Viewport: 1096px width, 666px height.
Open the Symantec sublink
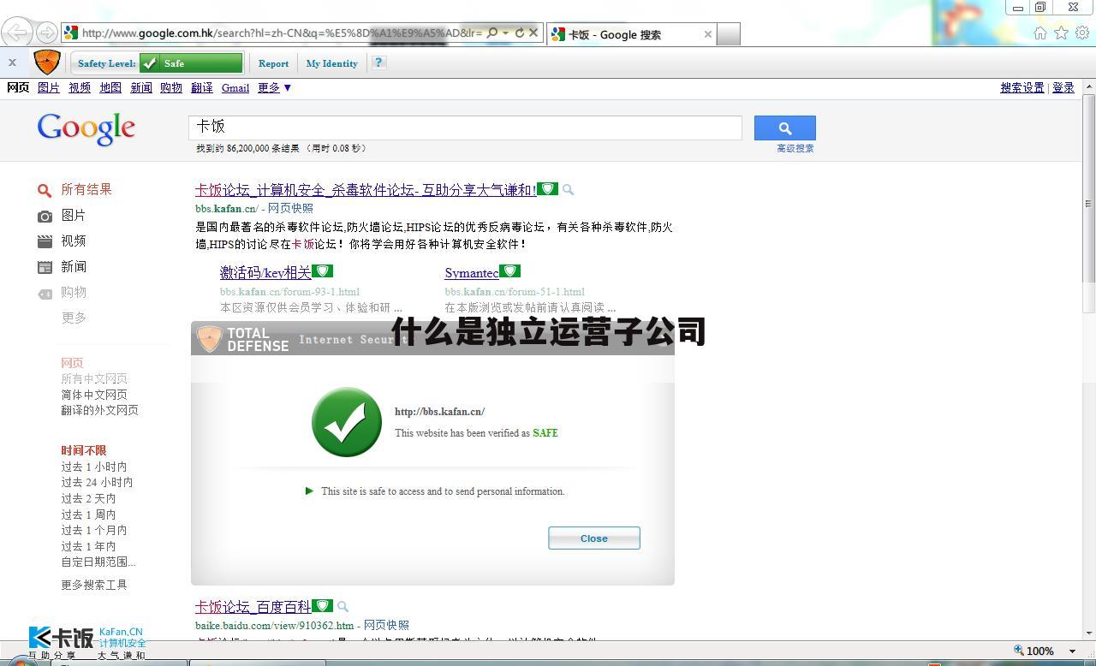pos(472,273)
